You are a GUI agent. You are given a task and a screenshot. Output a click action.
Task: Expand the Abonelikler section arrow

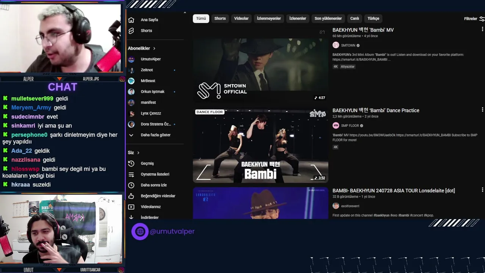tap(154, 49)
